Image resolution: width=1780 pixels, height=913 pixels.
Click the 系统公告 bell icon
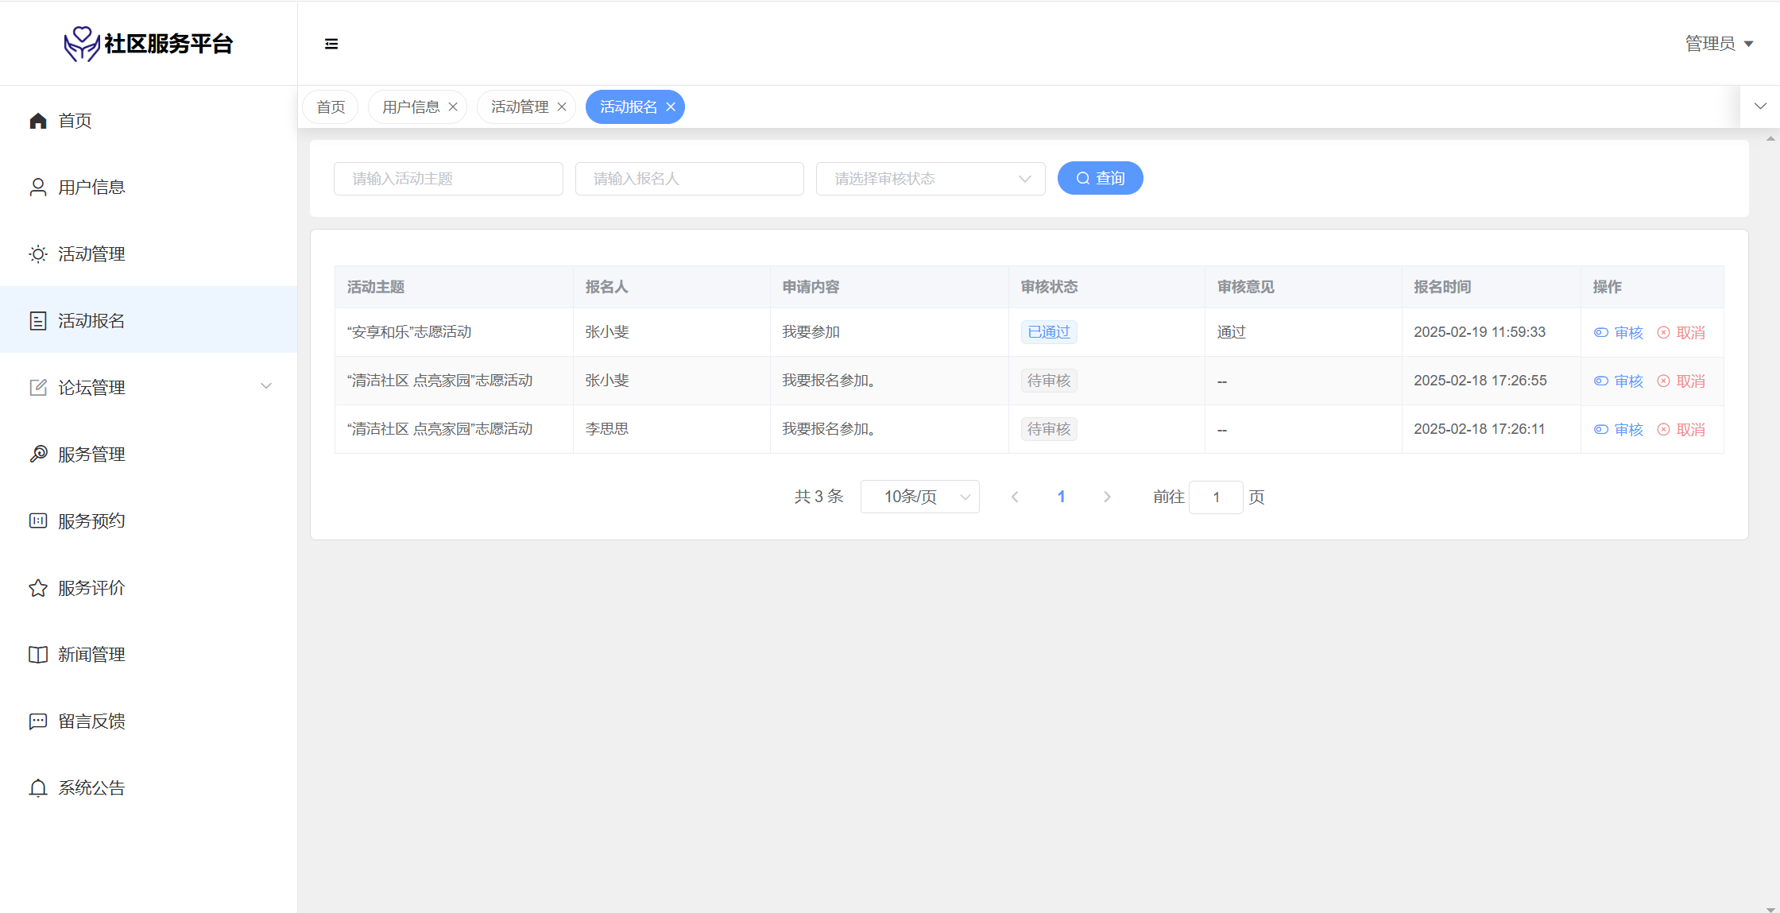pyautogui.click(x=38, y=788)
